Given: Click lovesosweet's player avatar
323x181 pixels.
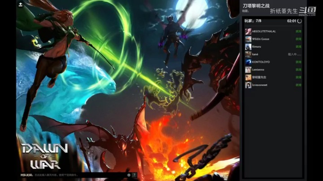Looking at the screenshot, I should pos(248,85).
